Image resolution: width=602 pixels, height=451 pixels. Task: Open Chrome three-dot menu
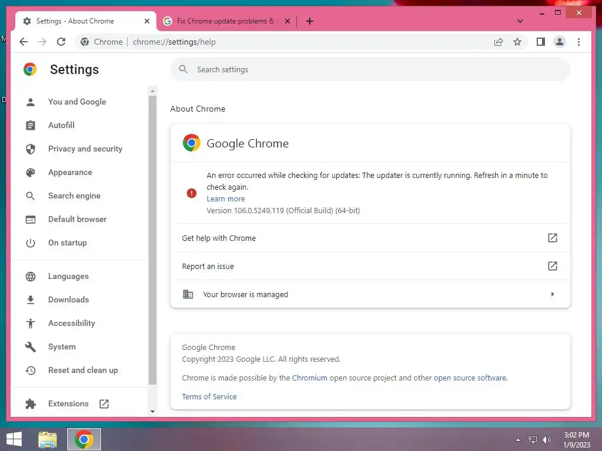[x=578, y=42]
